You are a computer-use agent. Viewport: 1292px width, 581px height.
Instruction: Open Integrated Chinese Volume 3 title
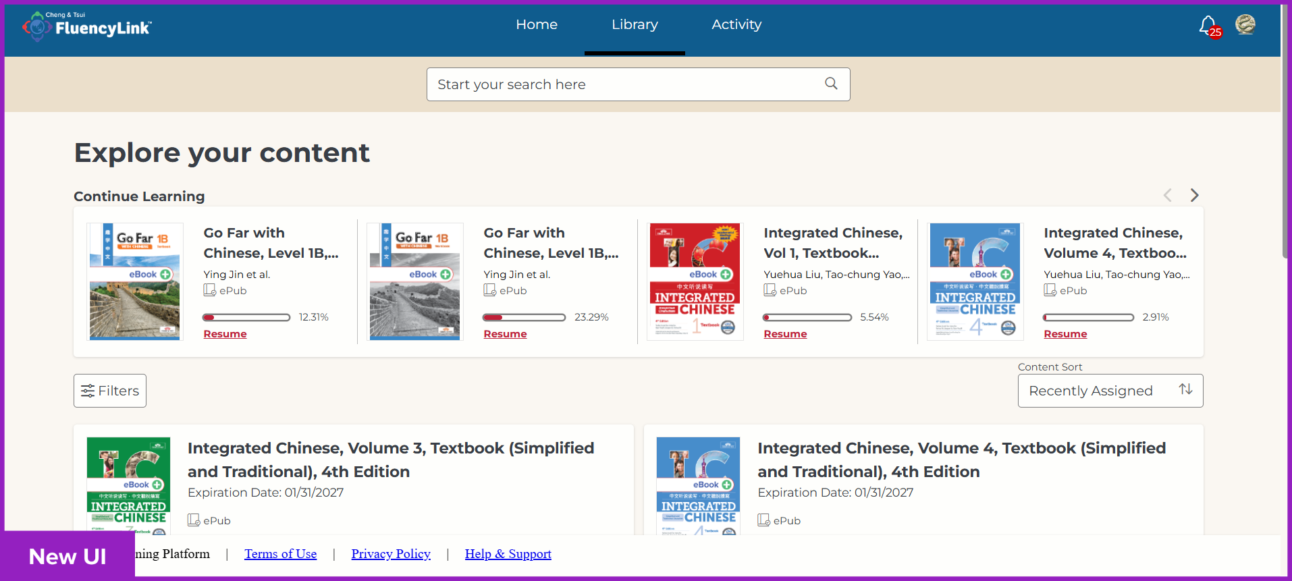[391, 460]
